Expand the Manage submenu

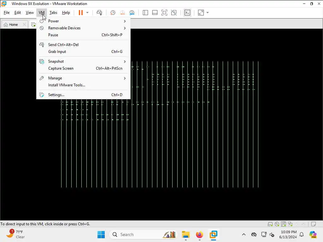point(83,78)
